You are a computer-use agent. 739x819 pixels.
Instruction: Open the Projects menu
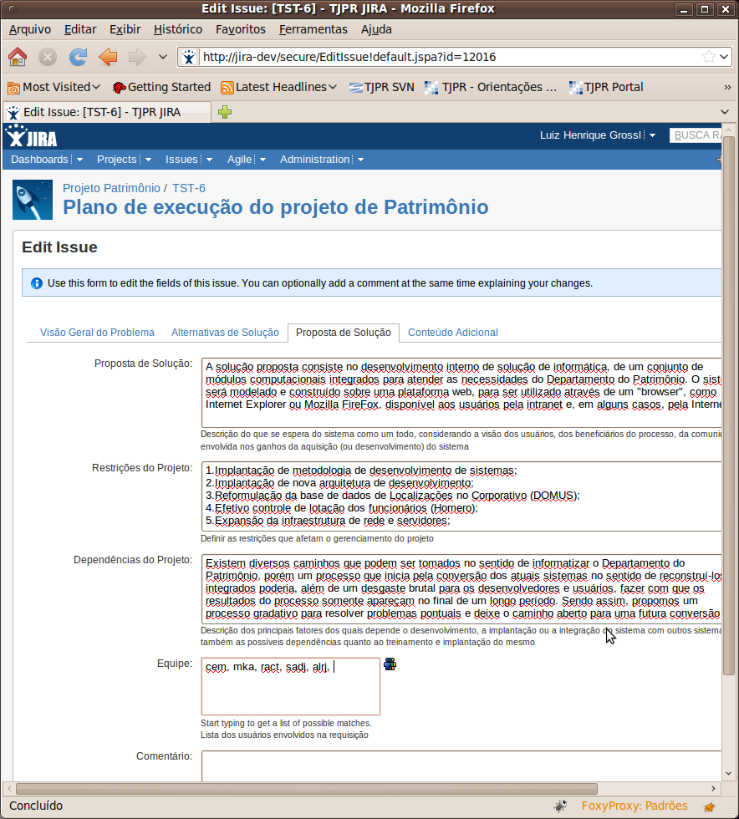pos(117,160)
